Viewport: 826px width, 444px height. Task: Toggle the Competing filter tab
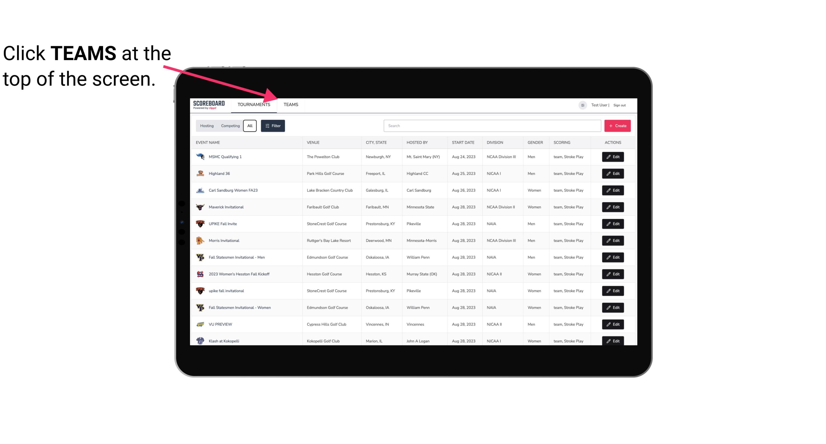point(229,126)
